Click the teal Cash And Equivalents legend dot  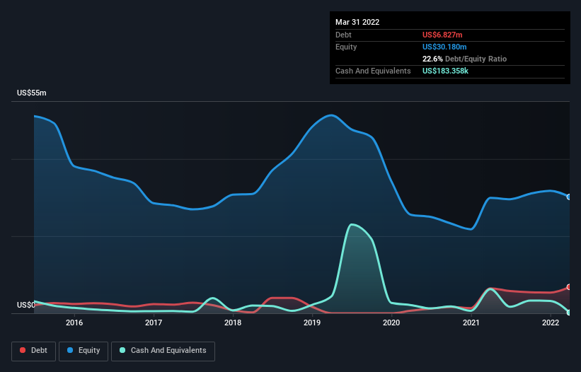click(122, 350)
